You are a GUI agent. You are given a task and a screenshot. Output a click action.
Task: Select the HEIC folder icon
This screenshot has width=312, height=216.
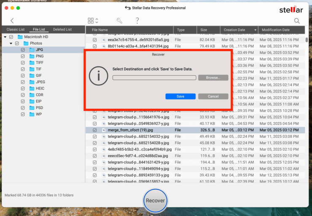tap(32, 88)
